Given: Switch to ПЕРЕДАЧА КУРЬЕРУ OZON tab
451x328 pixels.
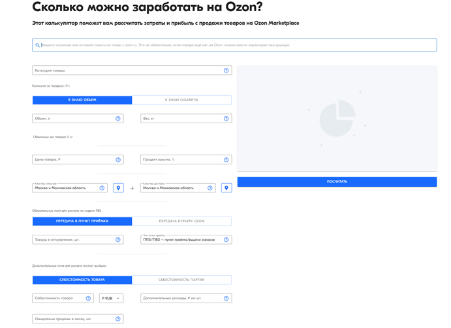Looking at the screenshot, I should [181, 221].
